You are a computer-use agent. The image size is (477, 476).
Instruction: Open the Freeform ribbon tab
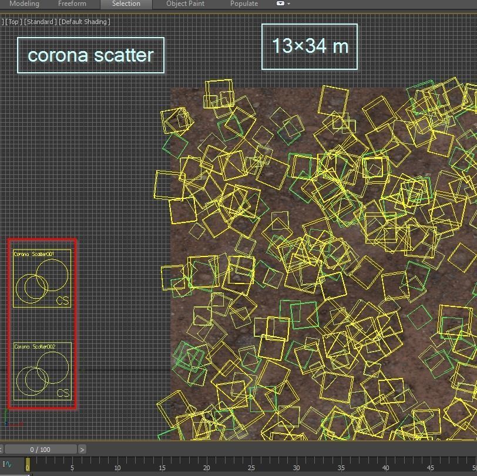tap(72, 4)
